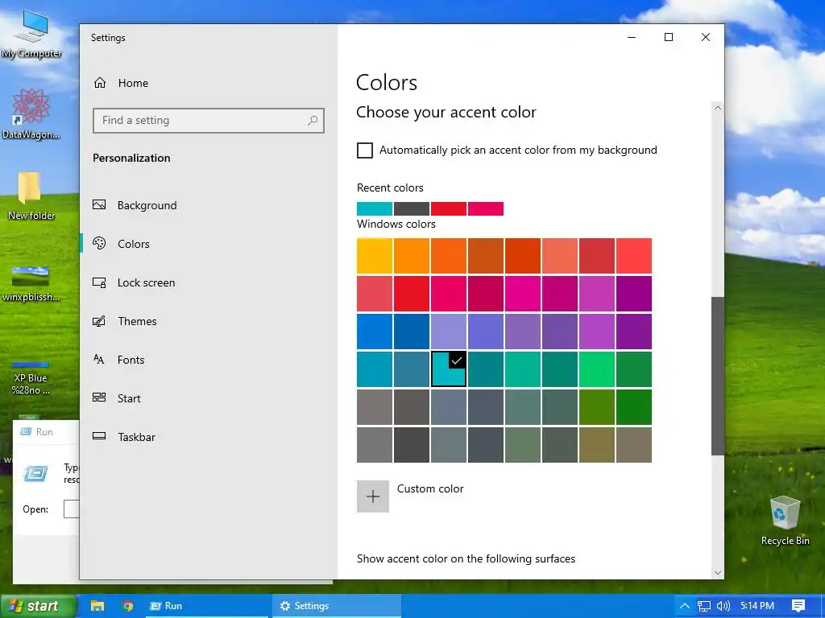825x618 pixels.
Task: Open the Background personalization page
Action: pyautogui.click(x=135, y=205)
